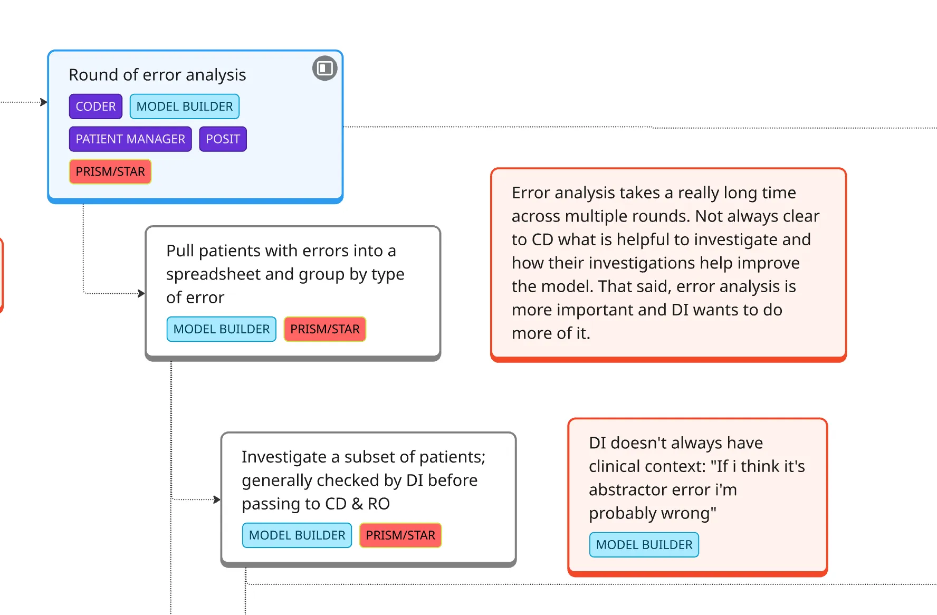Screen dimensions: 937x615
Task: Click the MODEL BUILDER tag on Round of error analysis
Action: pos(185,107)
